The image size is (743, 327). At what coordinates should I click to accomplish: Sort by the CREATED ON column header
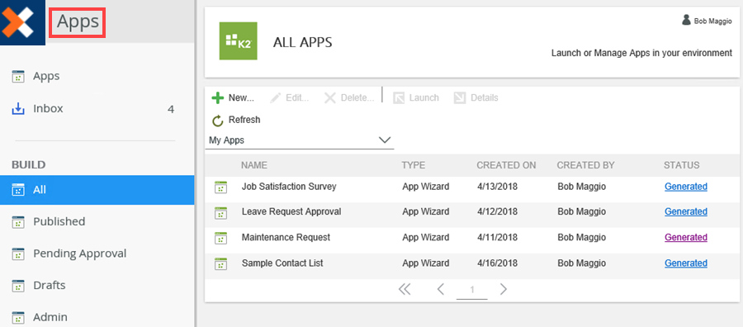point(506,165)
